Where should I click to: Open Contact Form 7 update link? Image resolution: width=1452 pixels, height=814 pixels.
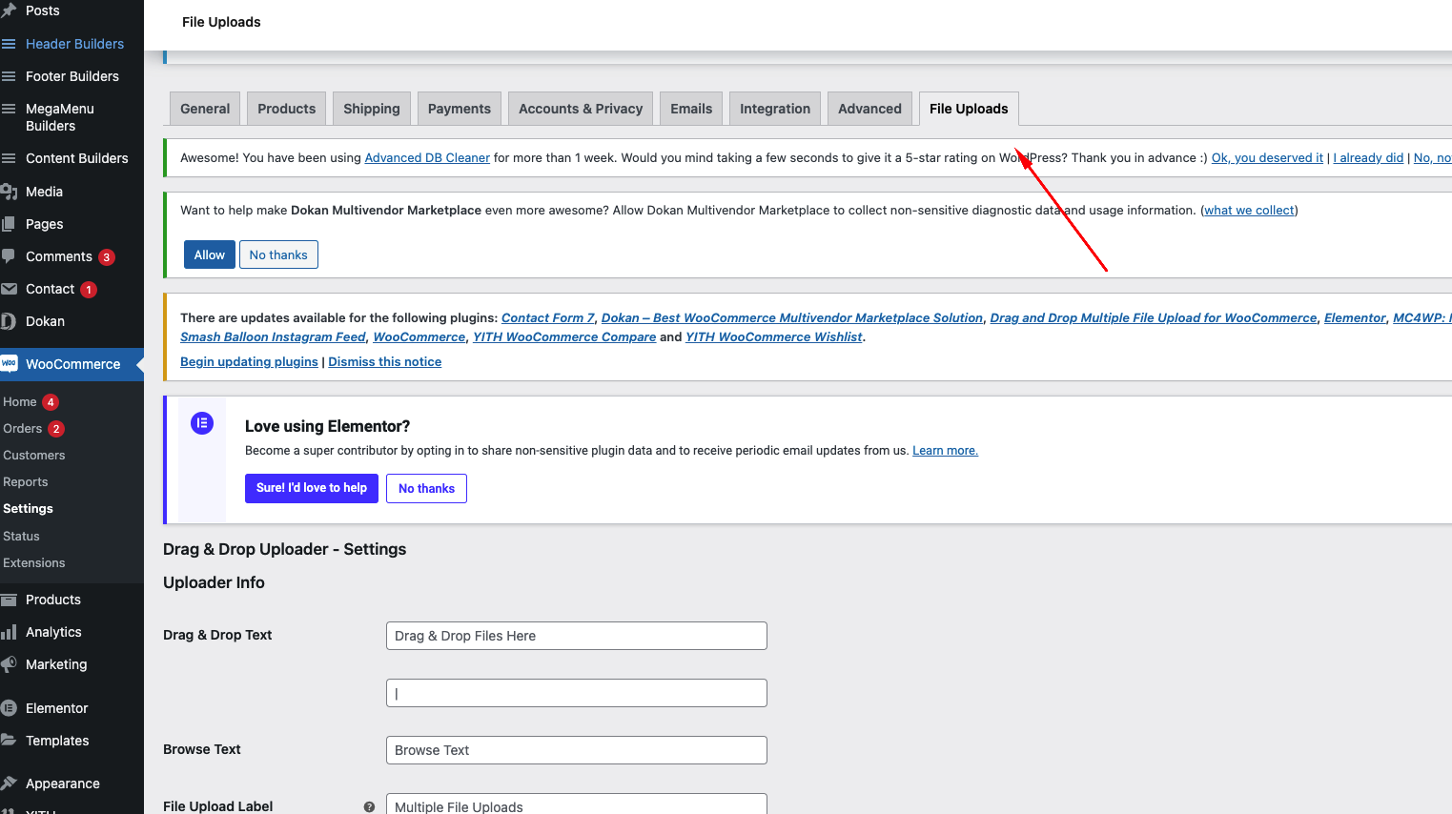[x=548, y=318]
